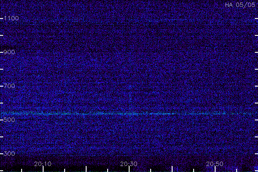Click the HA 05/05 station date label
The width and height of the screenshot is (258, 172).
240,5
